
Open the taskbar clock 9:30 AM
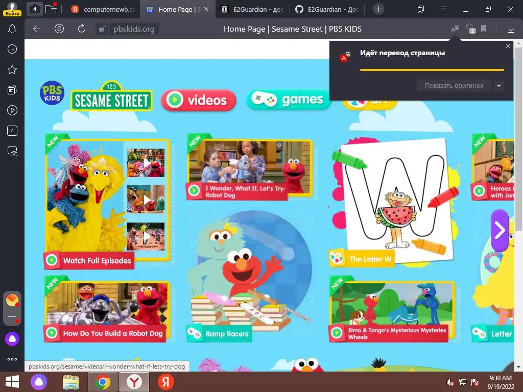(x=501, y=382)
